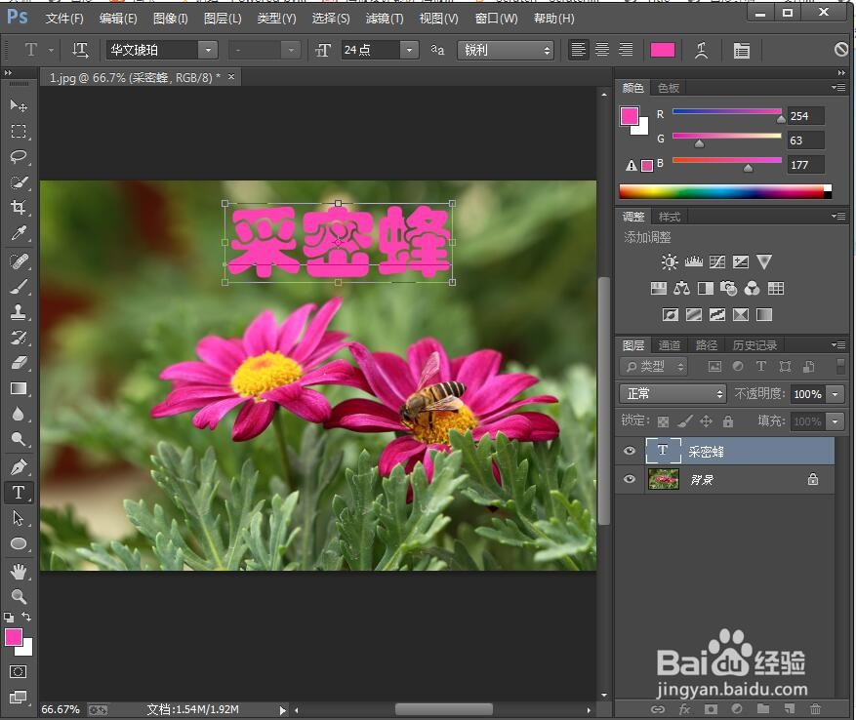Select the Move tool in the toolbar
This screenshot has height=720, width=856.
[17, 106]
